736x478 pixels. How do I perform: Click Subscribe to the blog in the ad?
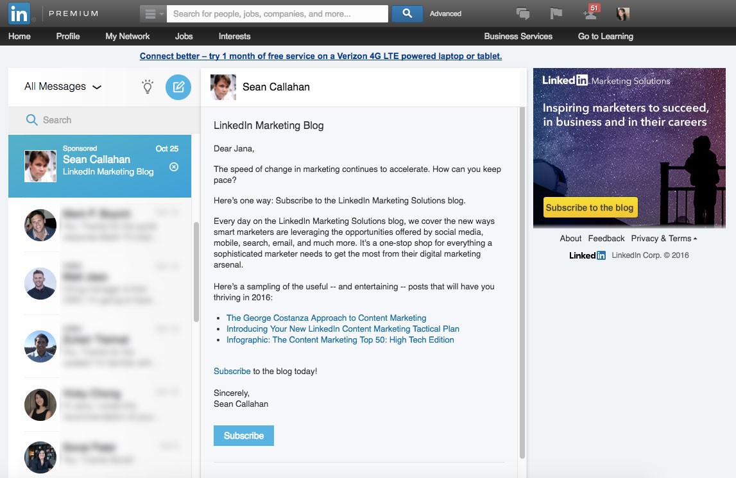589,207
